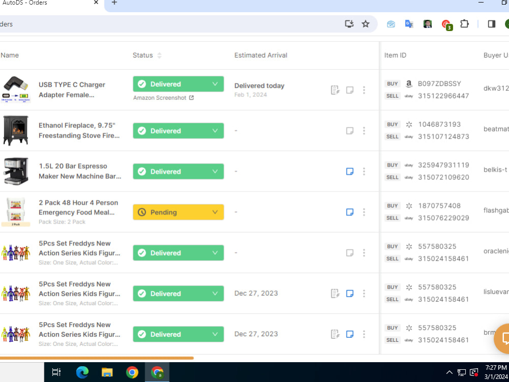Open Microsoft Edge from the taskbar

coord(82,372)
